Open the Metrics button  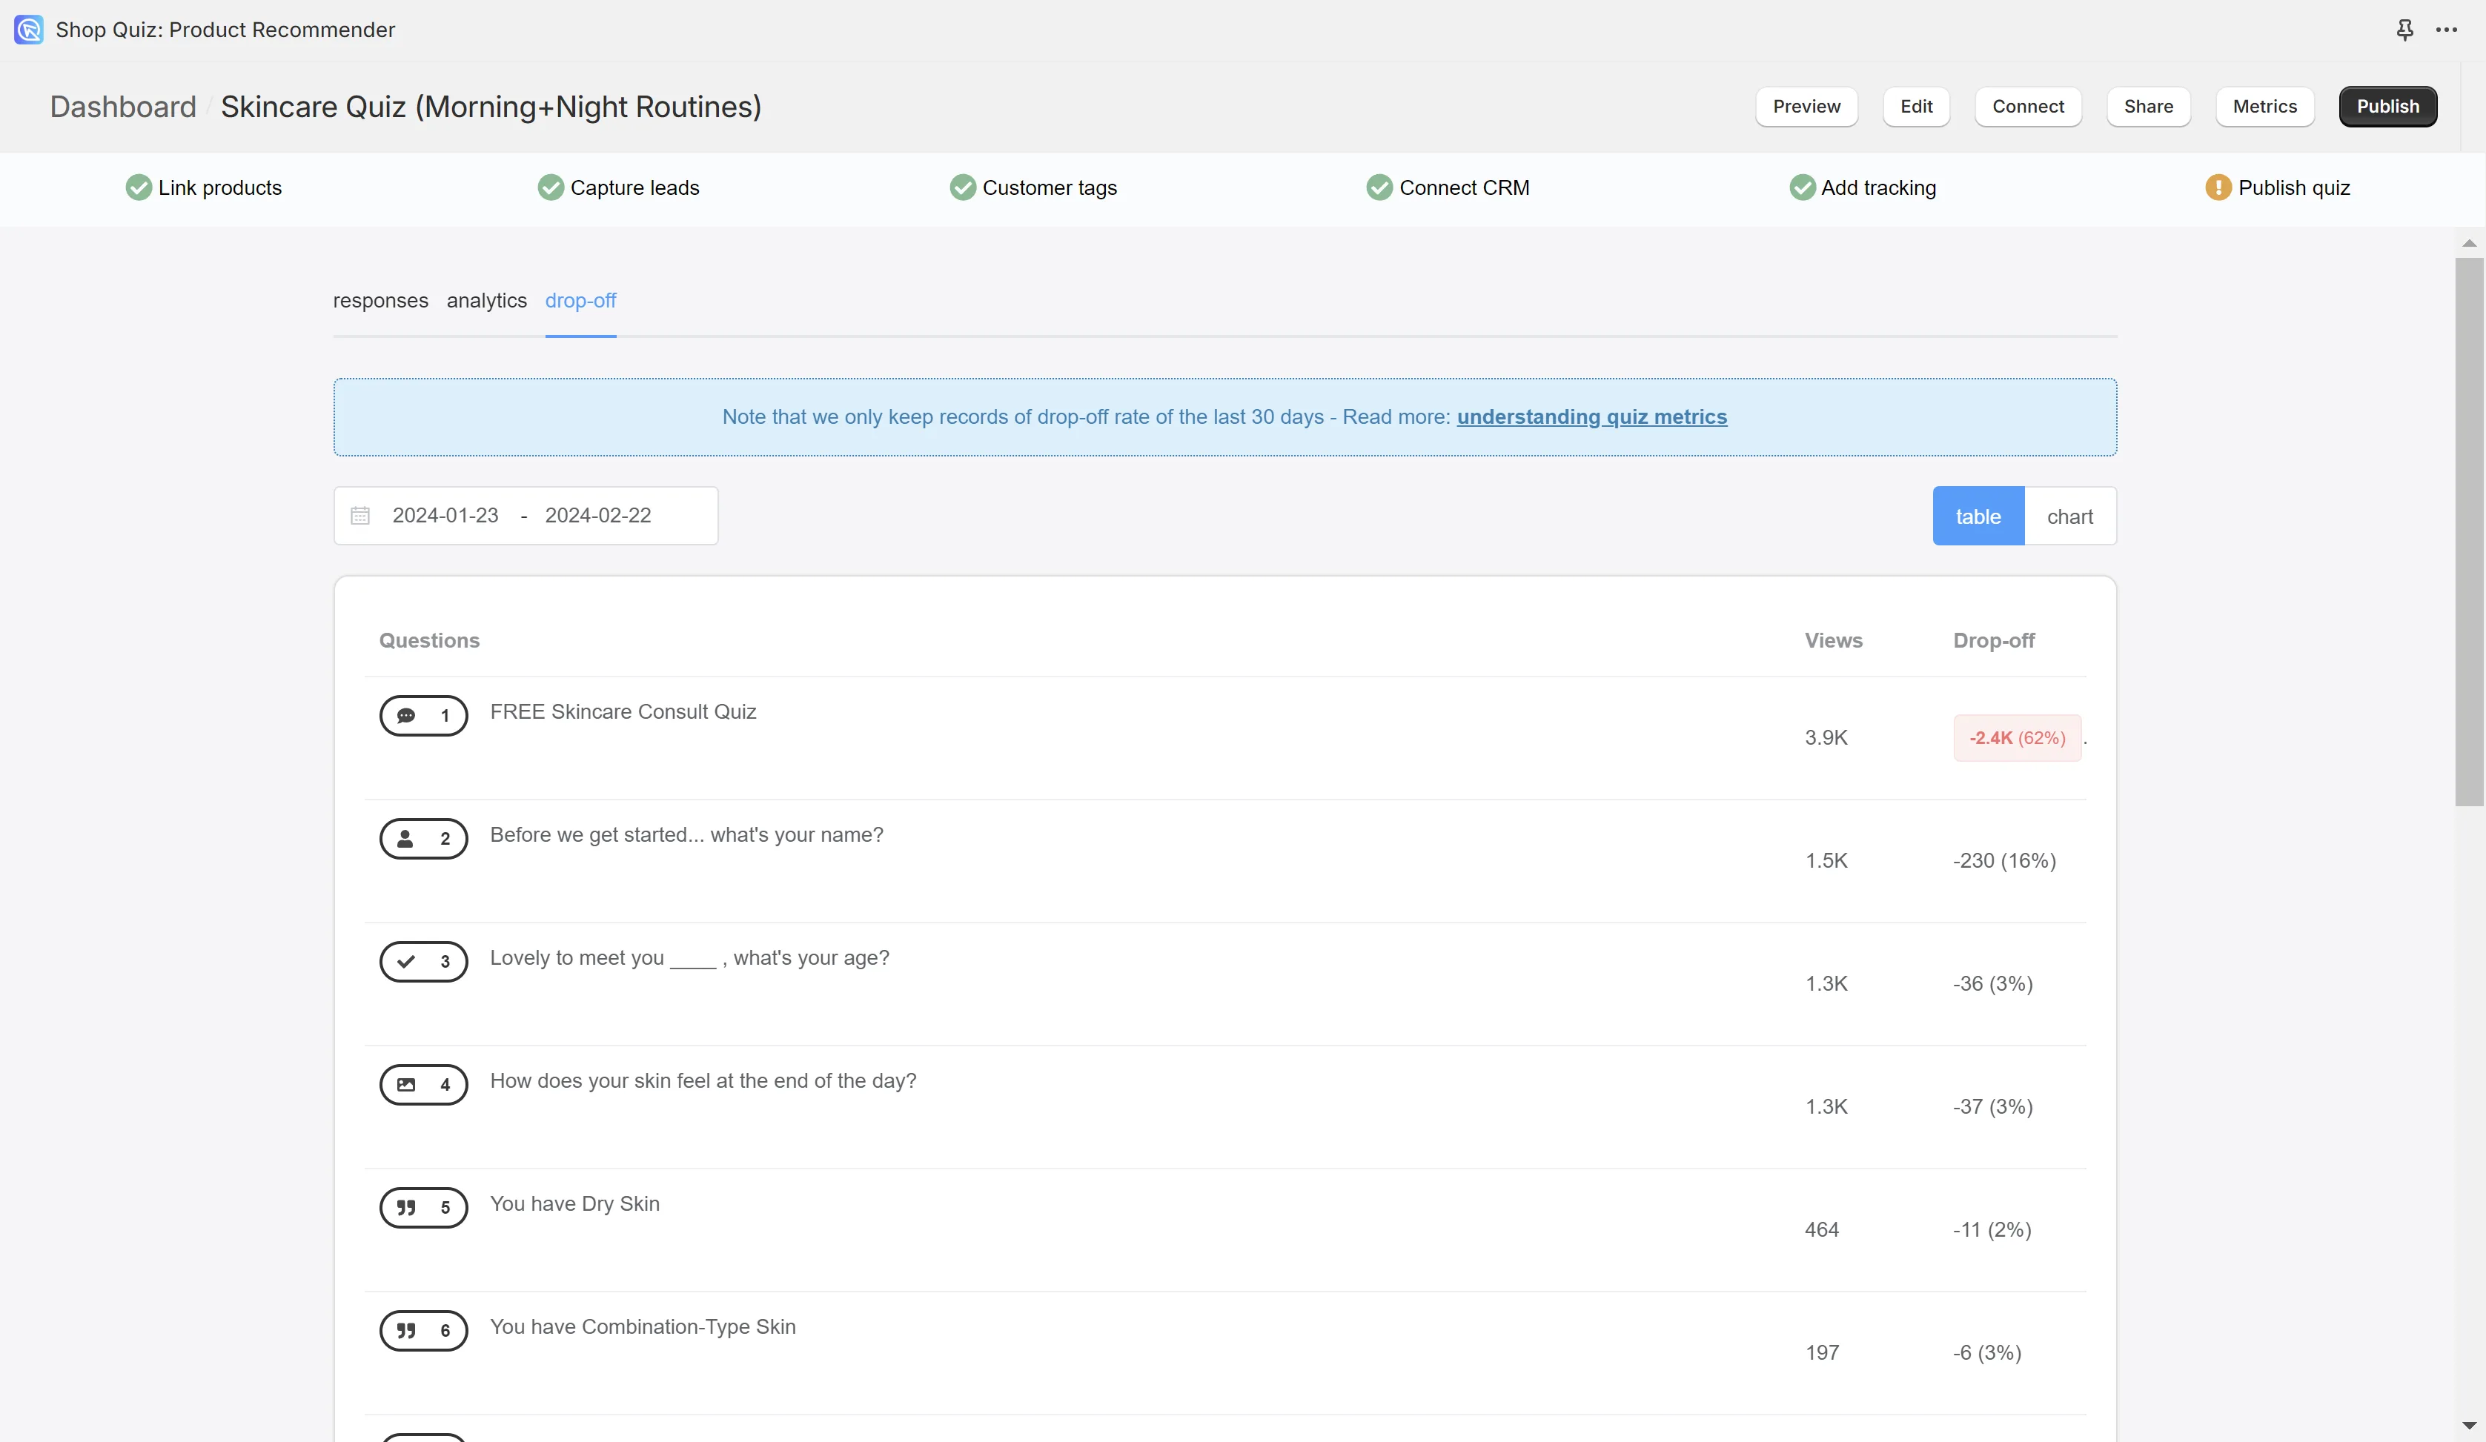[2265, 107]
